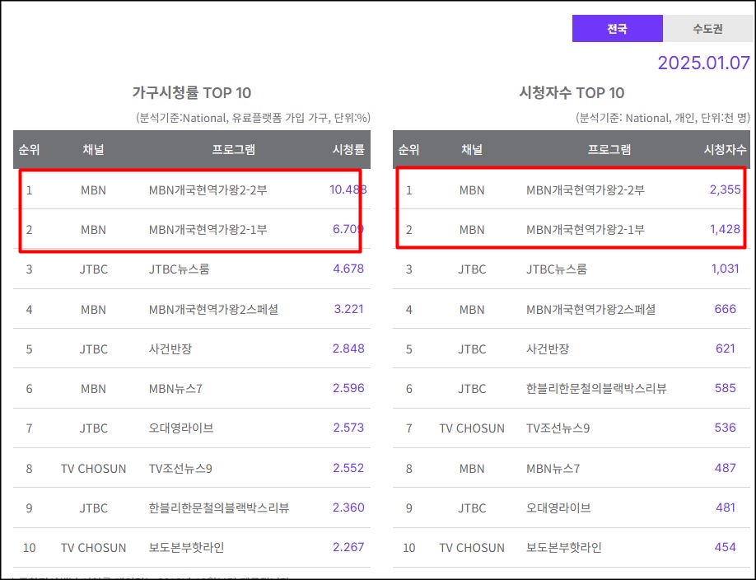Click the 시청자수 TOP 10 heading
Screen dimensions: 756x580
(x=572, y=92)
